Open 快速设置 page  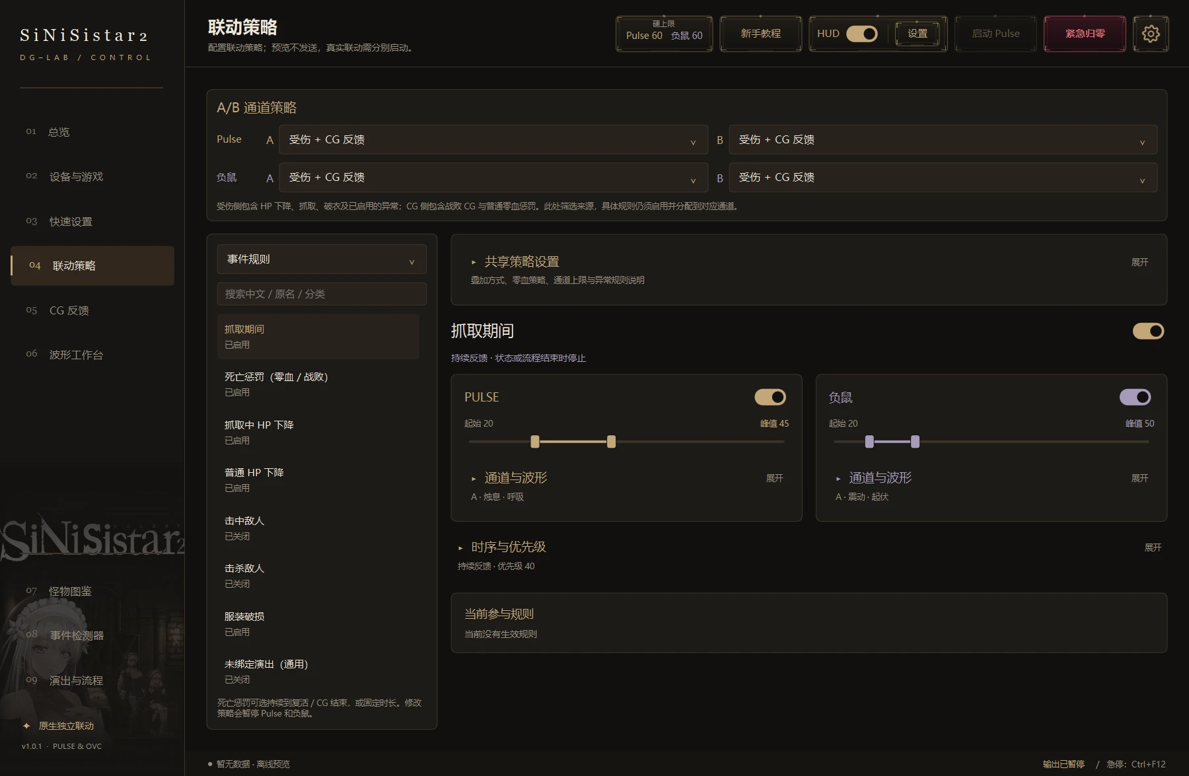coord(92,222)
